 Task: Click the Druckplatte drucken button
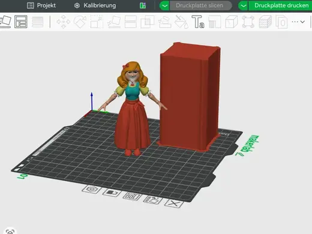pos(280,5)
